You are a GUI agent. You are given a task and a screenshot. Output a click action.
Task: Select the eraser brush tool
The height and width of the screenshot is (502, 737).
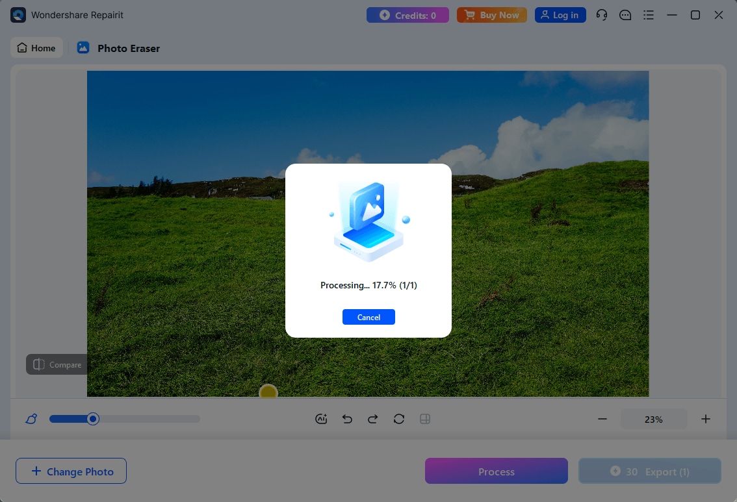(31, 419)
